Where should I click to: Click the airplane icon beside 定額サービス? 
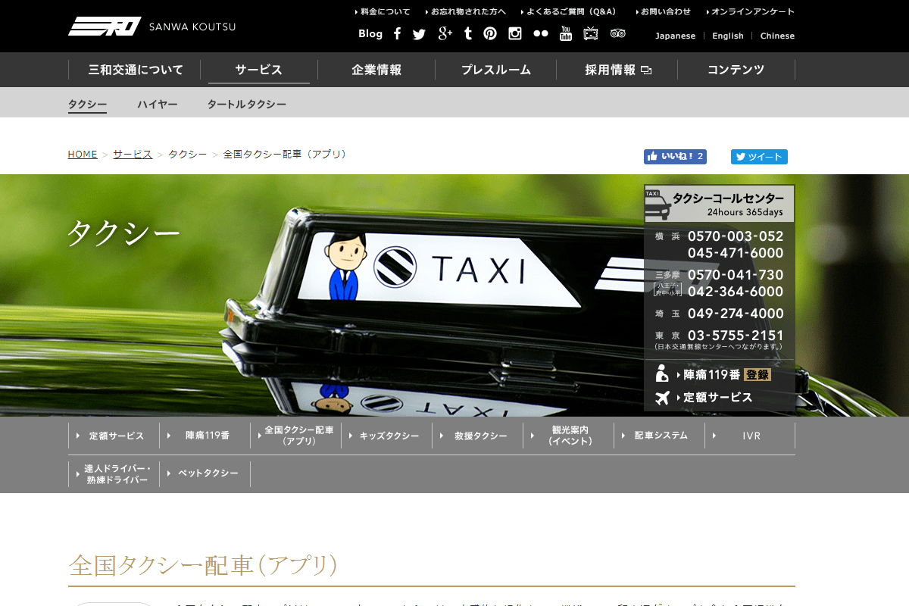click(663, 397)
